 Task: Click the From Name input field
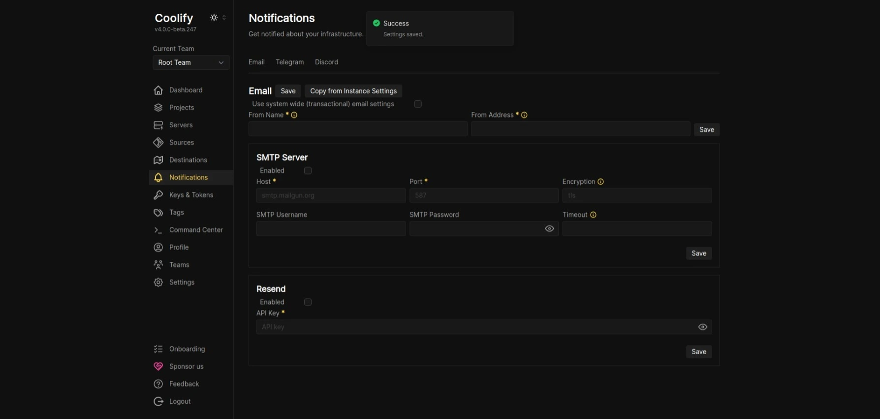(358, 129)
